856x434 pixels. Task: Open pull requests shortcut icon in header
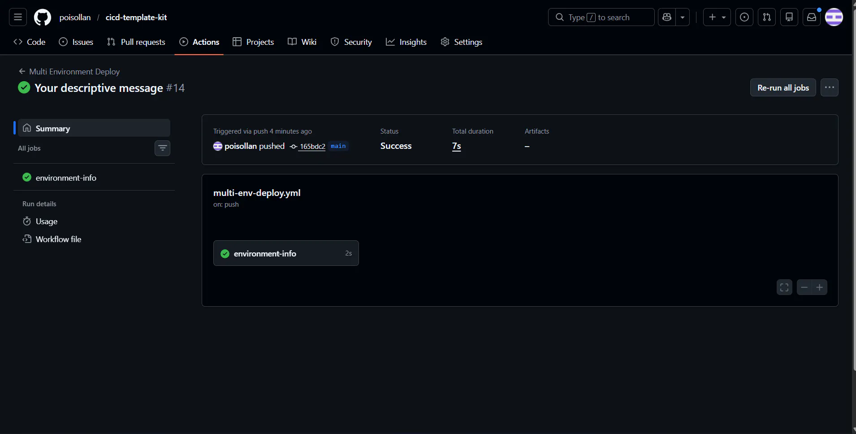[767, 17]
